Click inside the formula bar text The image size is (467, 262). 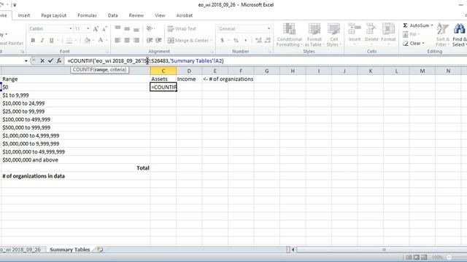145,60
